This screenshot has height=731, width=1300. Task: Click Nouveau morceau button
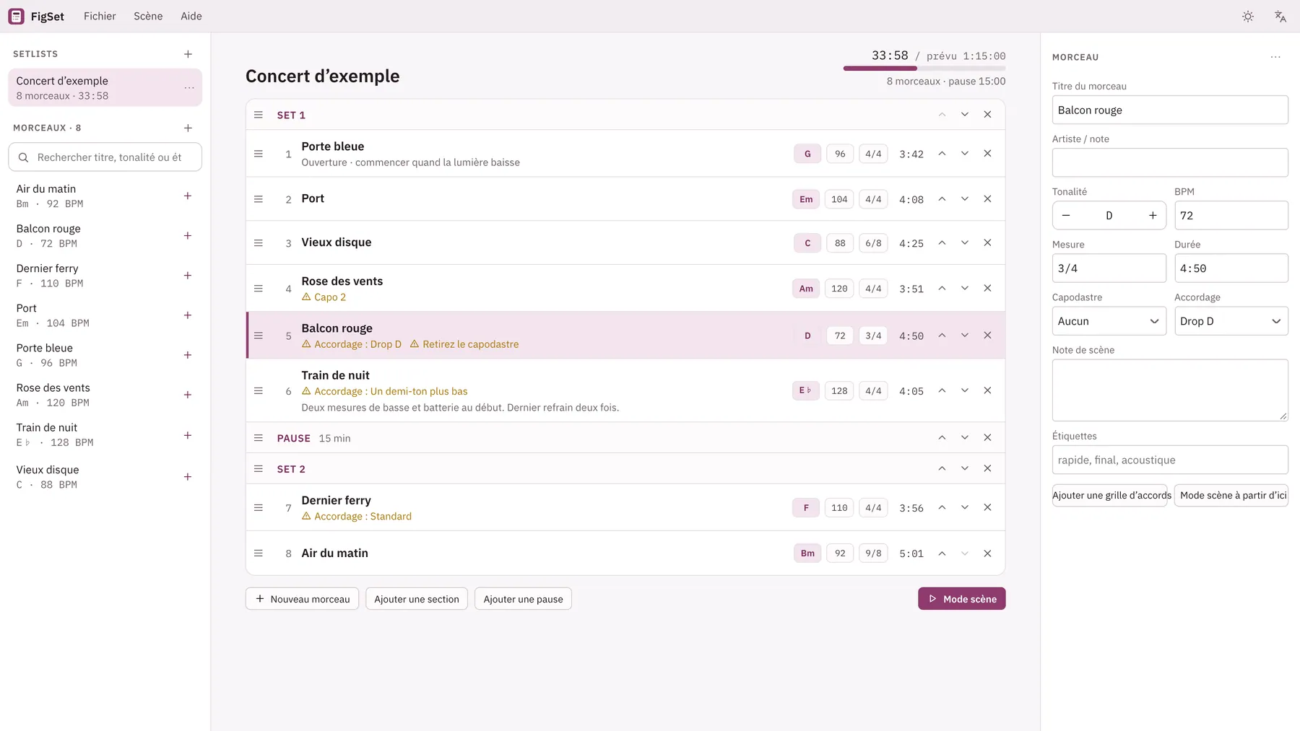[302, 599]
